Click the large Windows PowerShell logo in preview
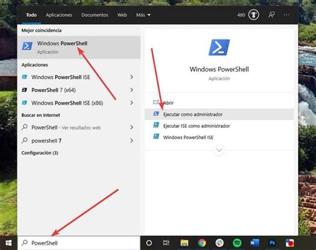The width and height of the screenshot is (316, 250). 219,47
